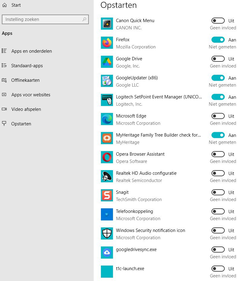Click the Opera Browser Assistant icon
Screen dimensions: 245x281
[107, 157]
